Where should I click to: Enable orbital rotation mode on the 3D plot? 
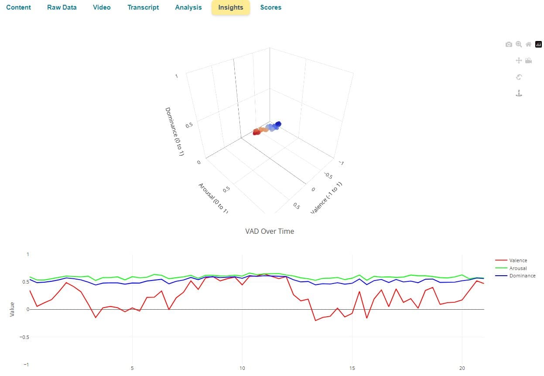pyautogui.click(x=519, y=77)
